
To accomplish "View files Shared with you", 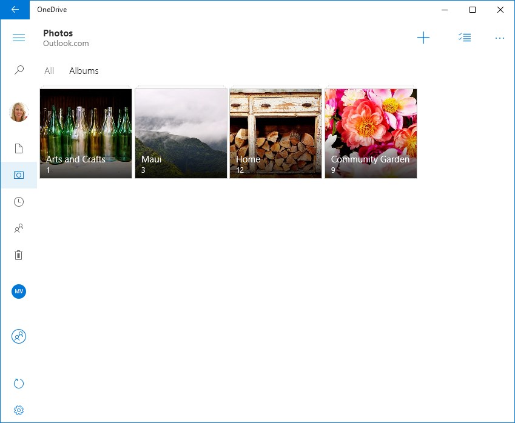I will (x=18, y=228).
